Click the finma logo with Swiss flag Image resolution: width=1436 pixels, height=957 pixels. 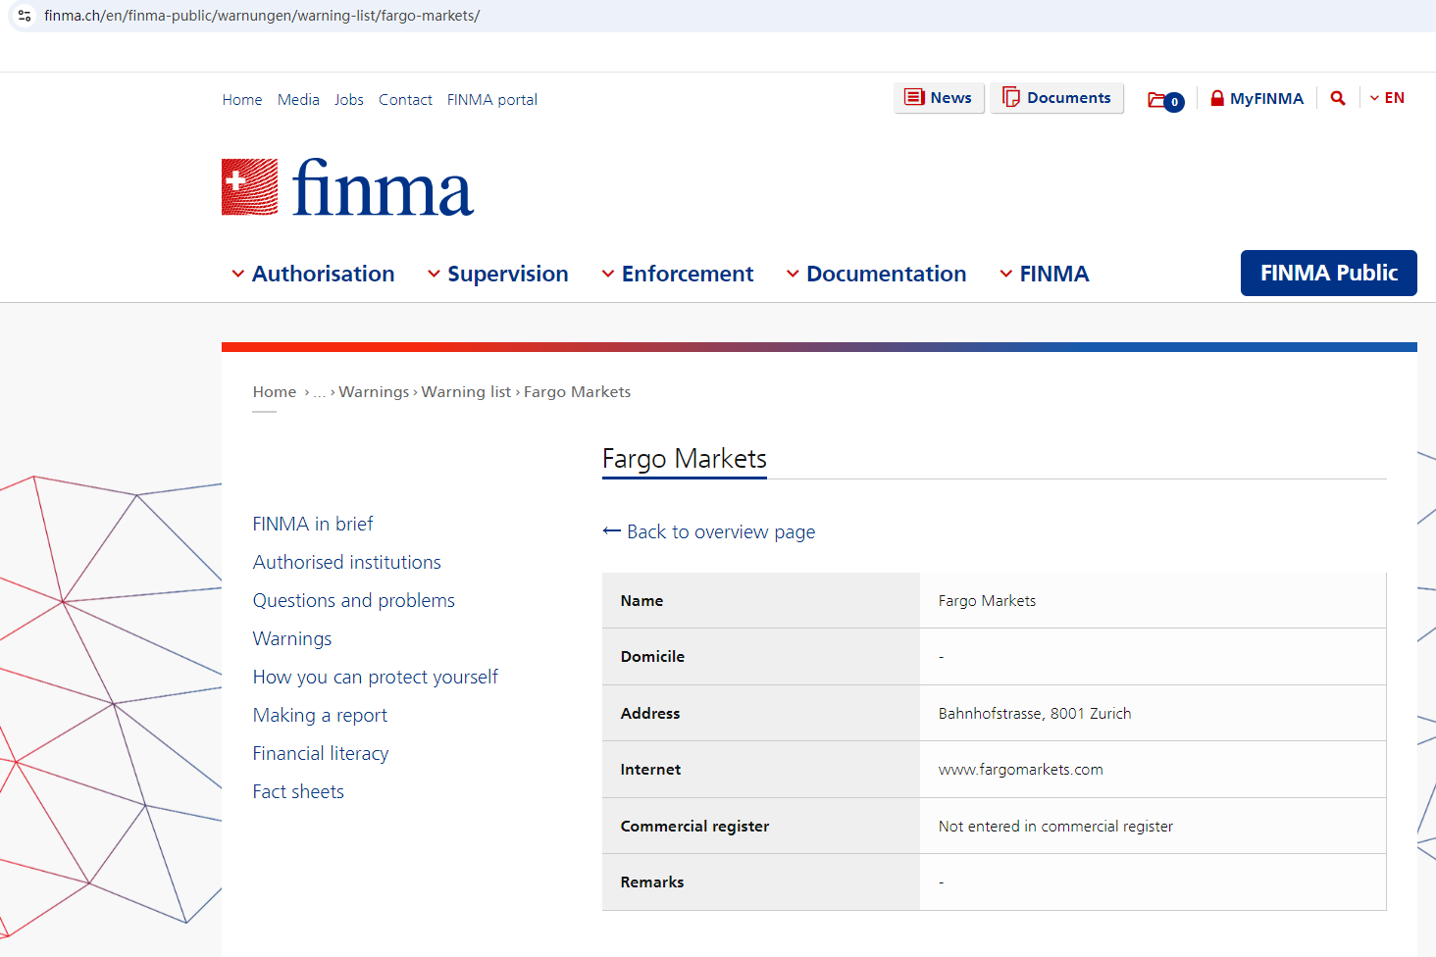point(347,187)
